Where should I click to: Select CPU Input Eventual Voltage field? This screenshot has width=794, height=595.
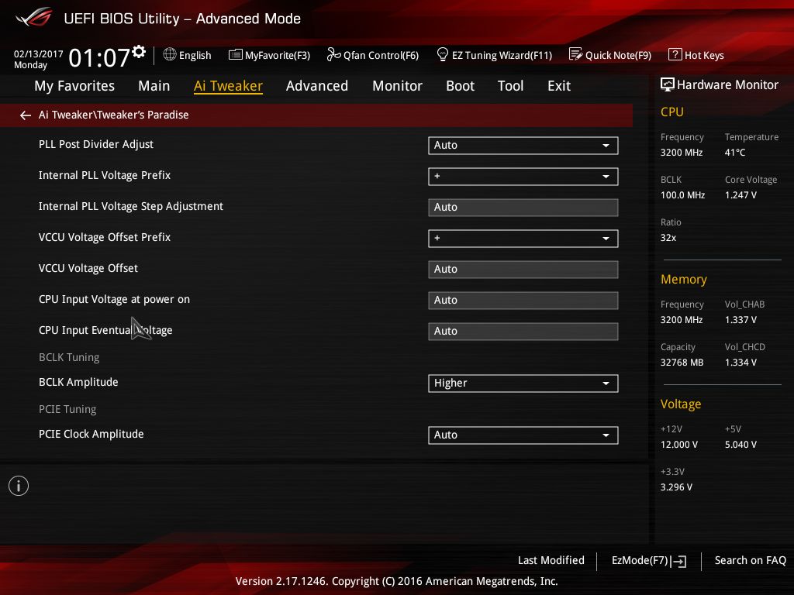[x=523, y=332]
